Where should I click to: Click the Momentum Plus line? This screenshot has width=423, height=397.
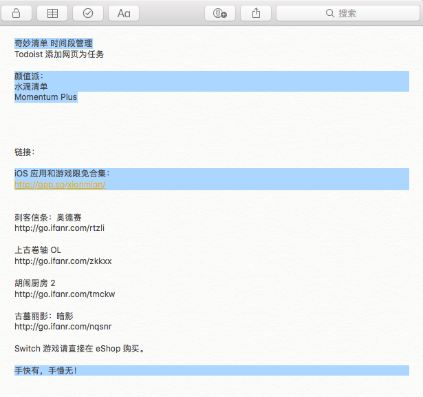coord(46,97)
